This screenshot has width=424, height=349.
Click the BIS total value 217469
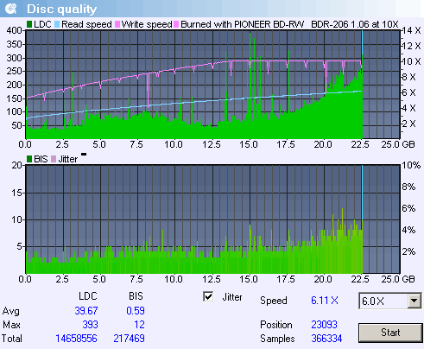129,339
